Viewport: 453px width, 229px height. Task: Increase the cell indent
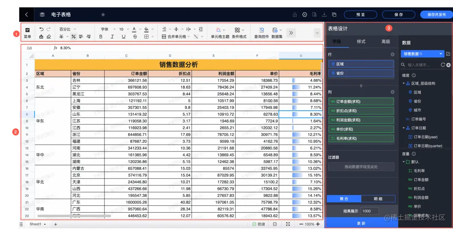tap(201, 29)
